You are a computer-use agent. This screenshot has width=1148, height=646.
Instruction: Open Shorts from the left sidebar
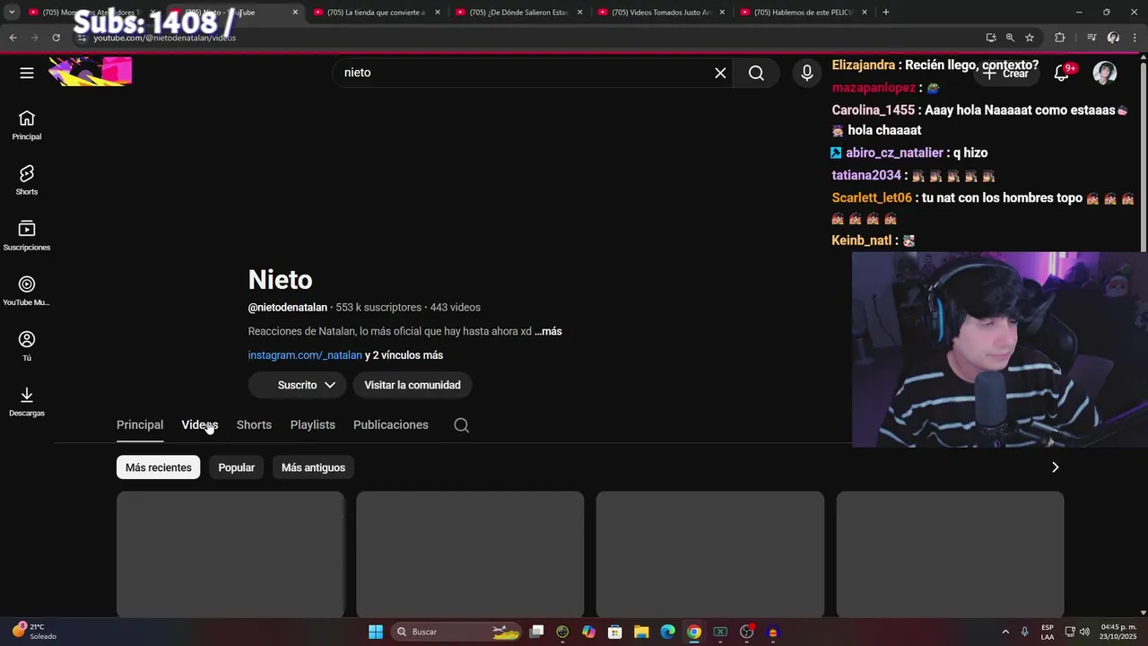tap(27, 180)
